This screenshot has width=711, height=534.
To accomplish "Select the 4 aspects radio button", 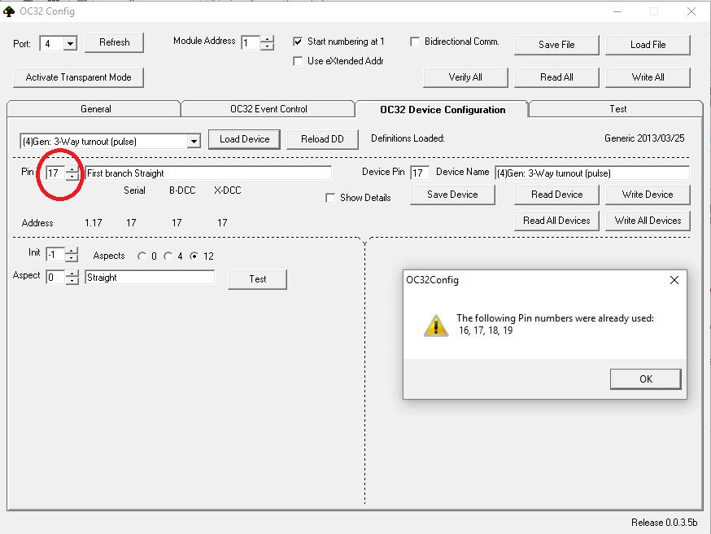I will (168, 256).
